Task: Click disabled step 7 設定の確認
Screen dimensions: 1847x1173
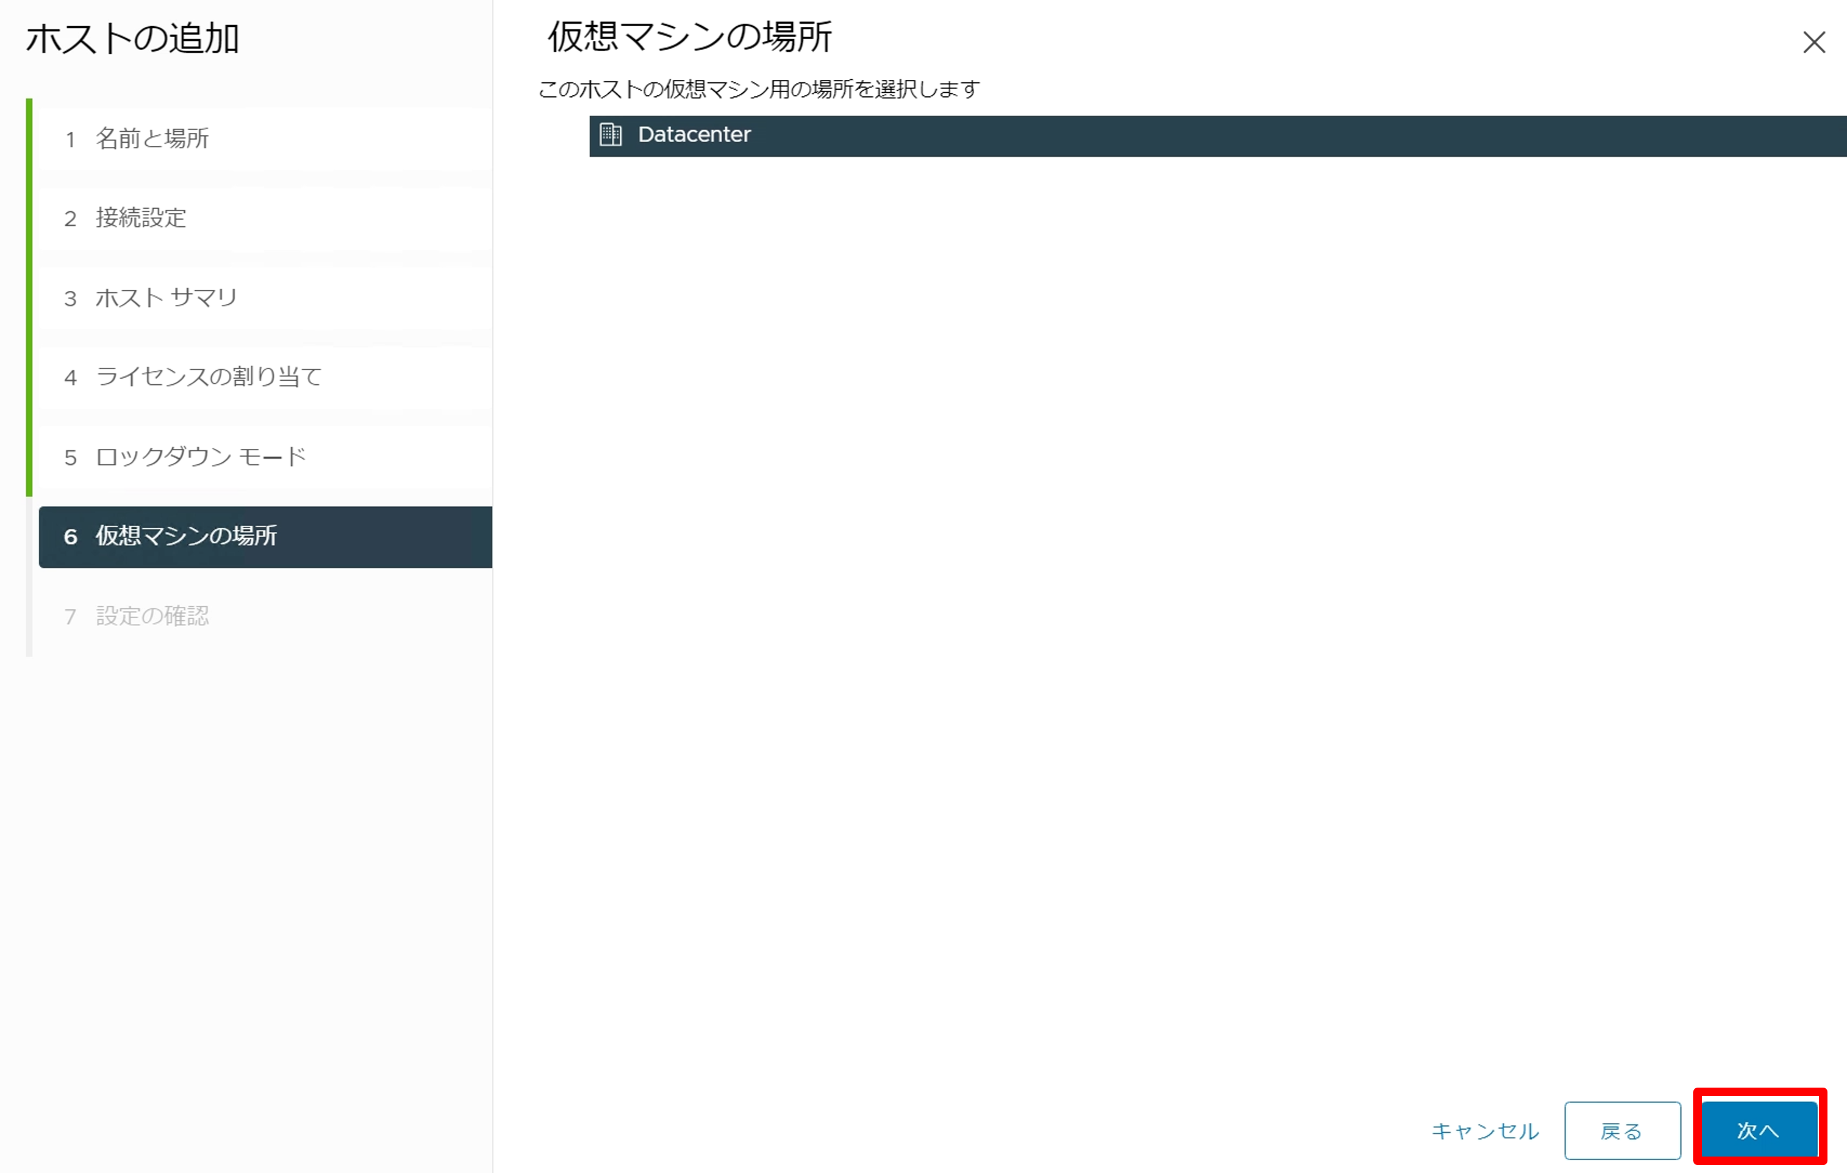Action: [x=152, y=616]
